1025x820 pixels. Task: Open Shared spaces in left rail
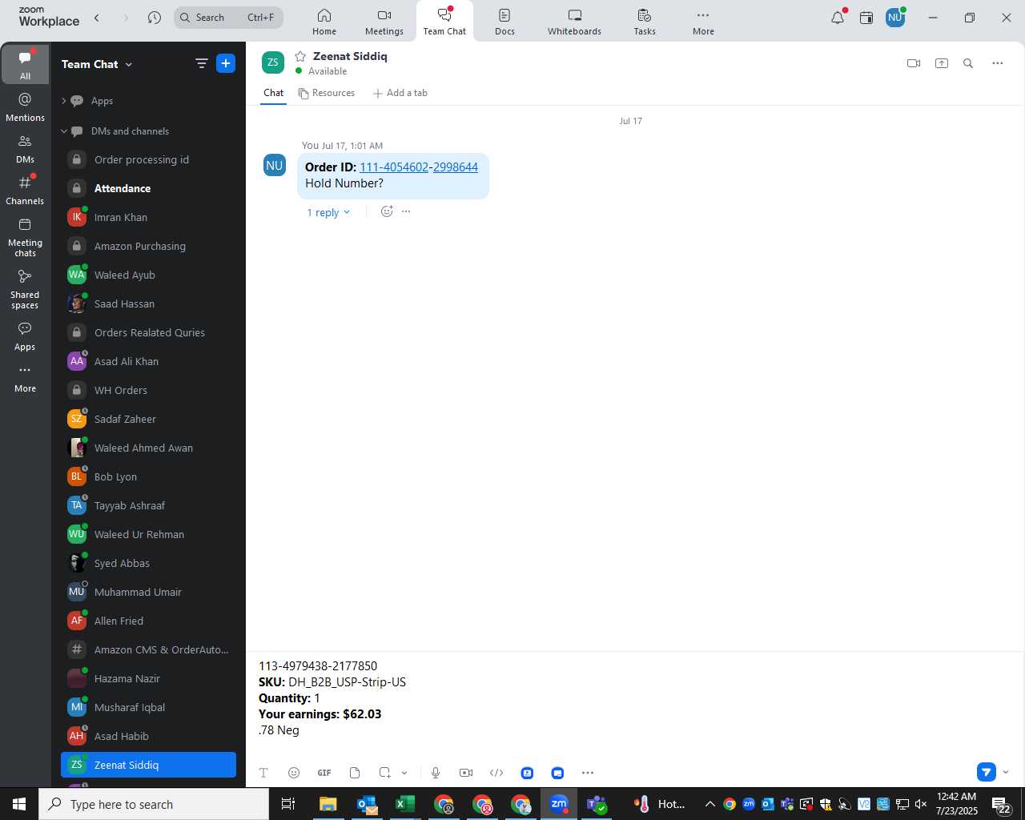25,289
